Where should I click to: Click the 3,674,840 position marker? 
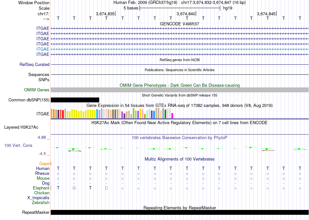click(x=186, y=14)
